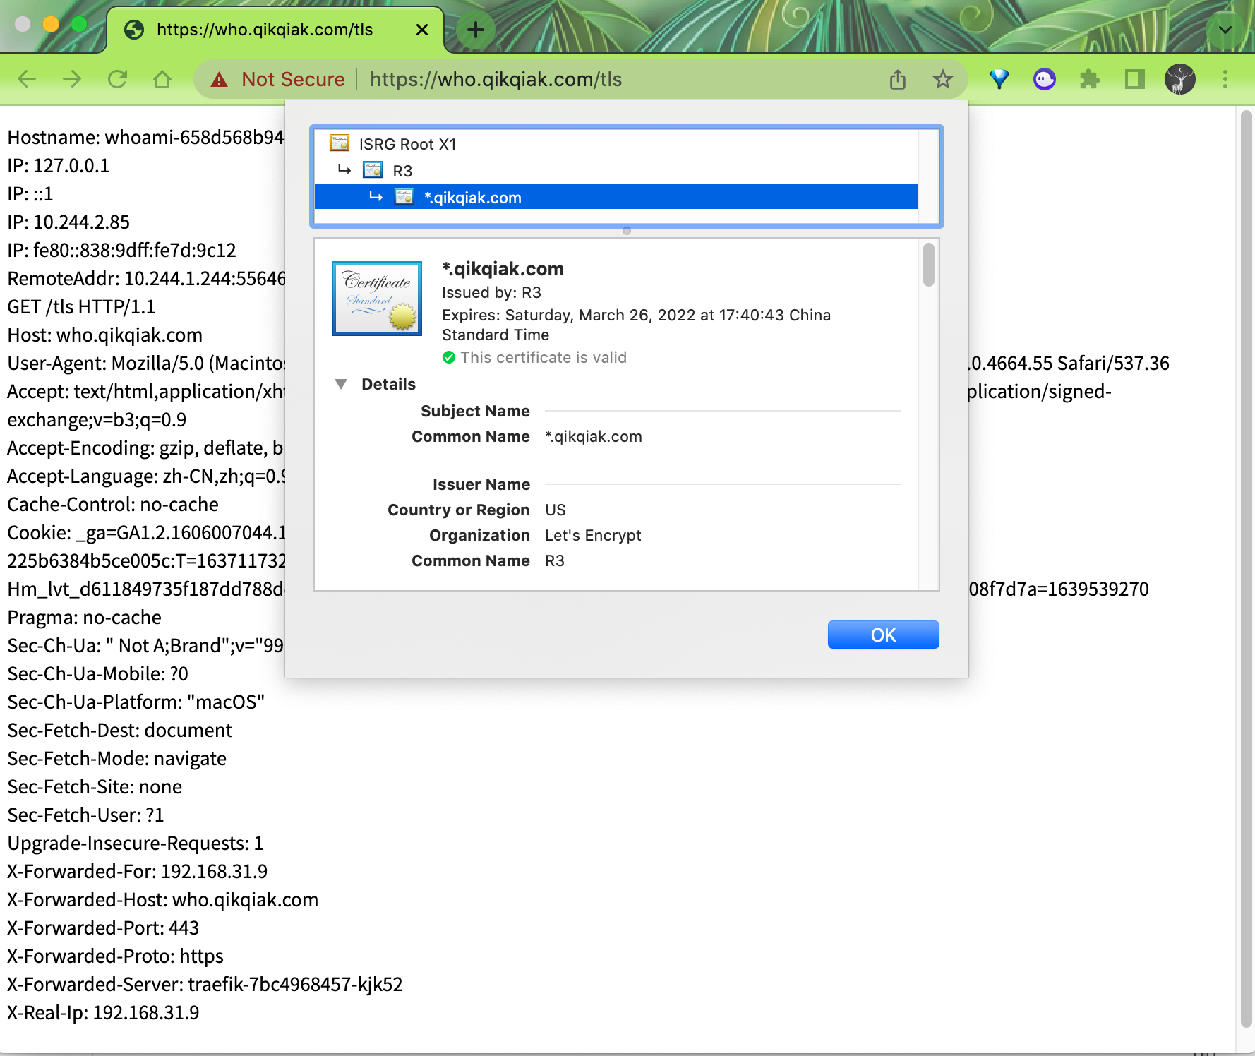This screenshot has width=1255, height=1056.
Task: Click the X-Forwarded-Proto: https line
Action: click(x=115, y=956)
